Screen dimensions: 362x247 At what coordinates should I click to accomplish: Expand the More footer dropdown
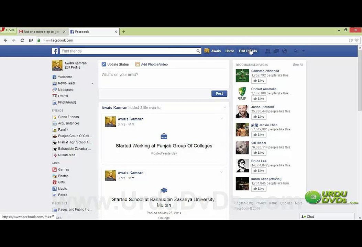point(300,203)
